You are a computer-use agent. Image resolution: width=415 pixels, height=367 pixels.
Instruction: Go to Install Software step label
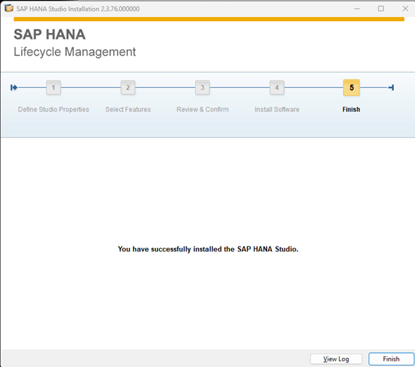point(277,109)
